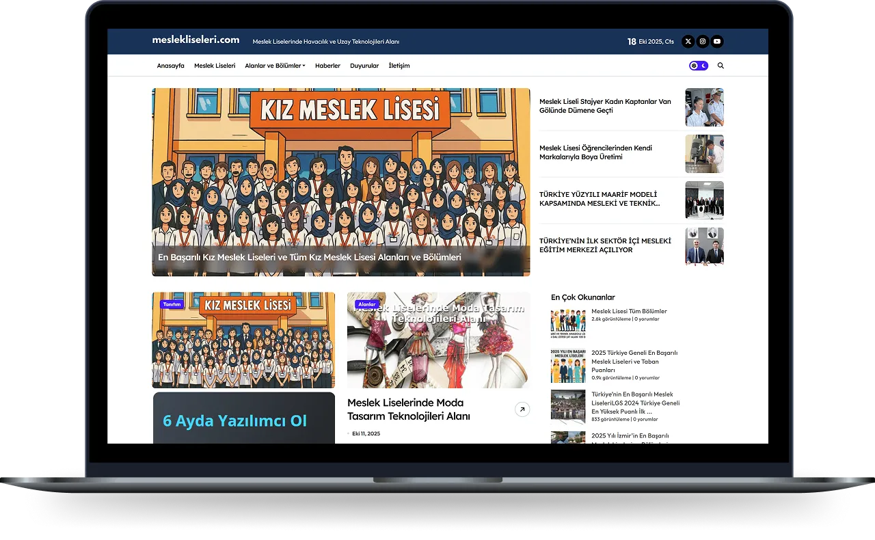Click the 6 Ayda Yazılımcı Ol banner

243,418
